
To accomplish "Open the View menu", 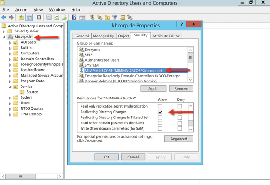I will coord(38,10).
